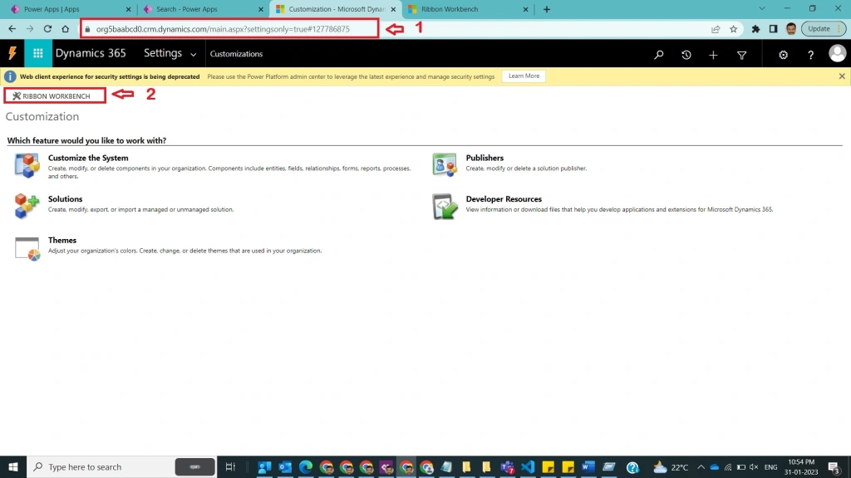The width and height of the screenshot is (851, 478).
Task: Open the advanced find filter icon
Action: click(x=741, y=55)
